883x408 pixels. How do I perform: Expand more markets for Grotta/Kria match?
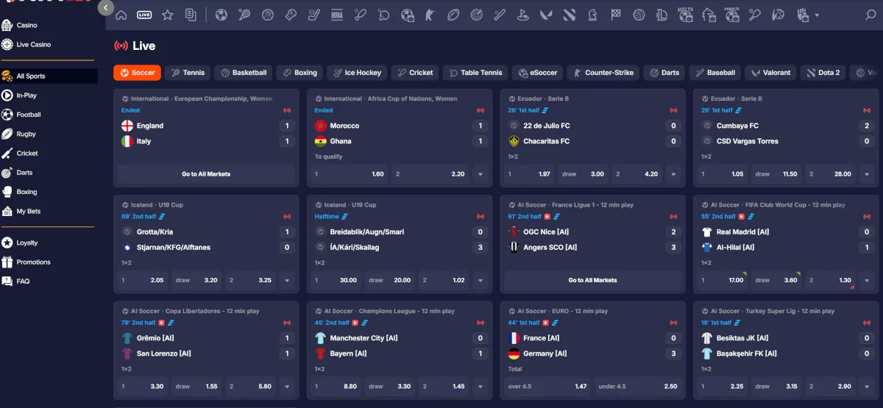point(287,280)
